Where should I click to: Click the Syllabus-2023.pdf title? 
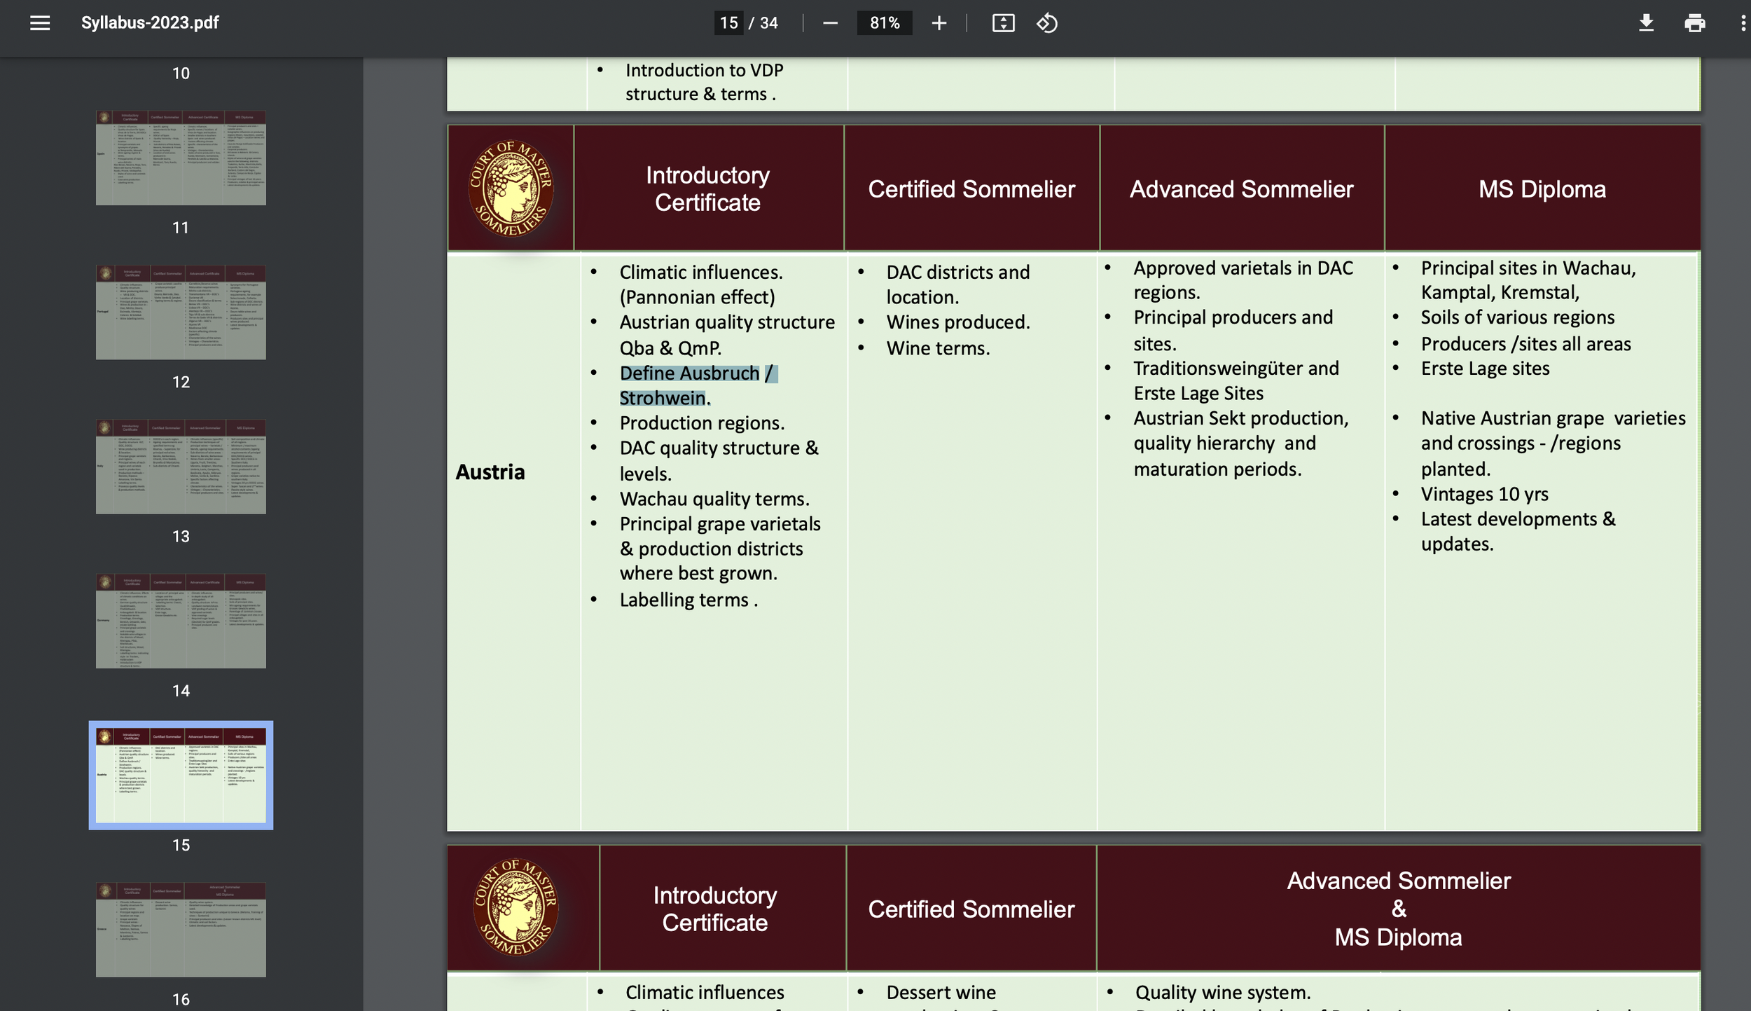pos(150,23)
